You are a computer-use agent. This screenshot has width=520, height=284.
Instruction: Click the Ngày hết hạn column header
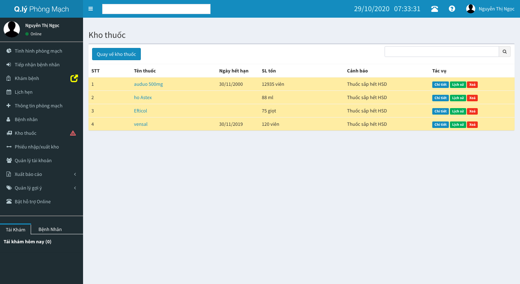click(x=234, y=71)
